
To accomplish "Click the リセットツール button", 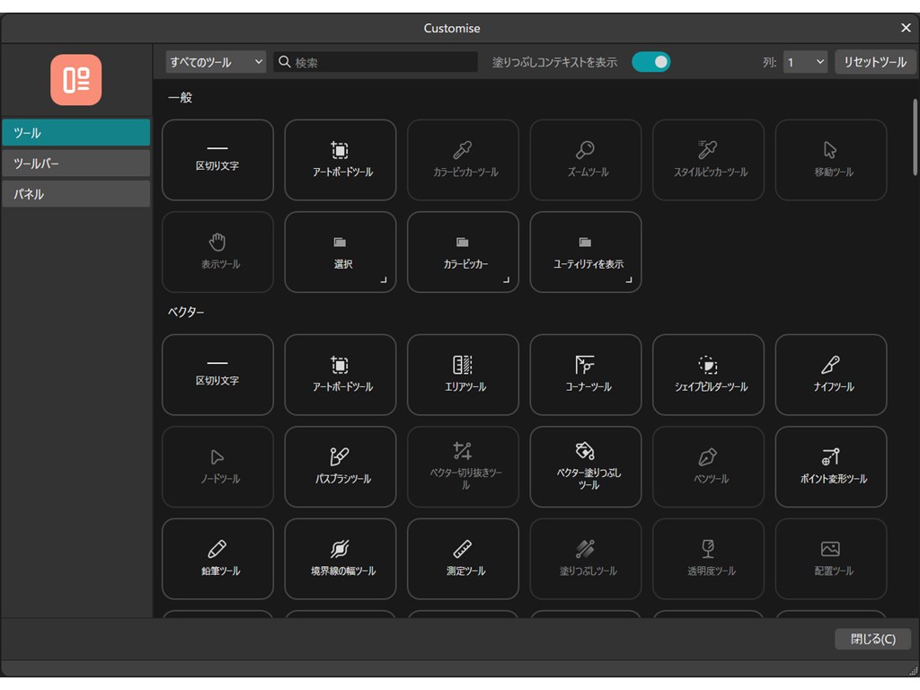I will (x=875, y=62).
